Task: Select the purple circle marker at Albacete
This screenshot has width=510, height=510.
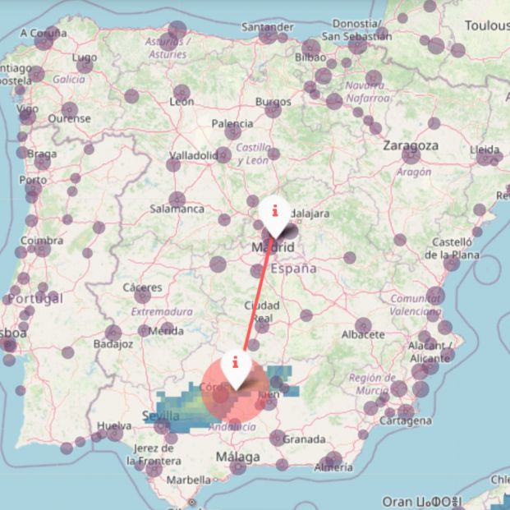Action: (363, 326)
